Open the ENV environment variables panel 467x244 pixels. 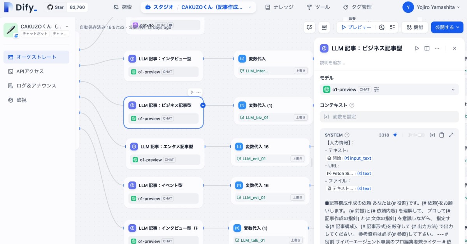pos(324,27)
